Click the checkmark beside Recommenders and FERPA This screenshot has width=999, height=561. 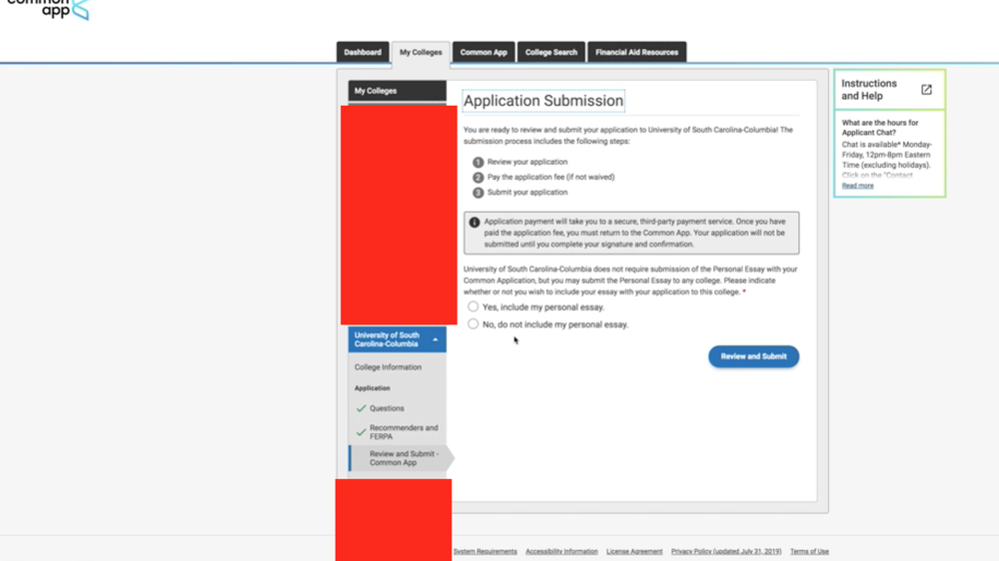pyautogui.click(x=362, y=432)
